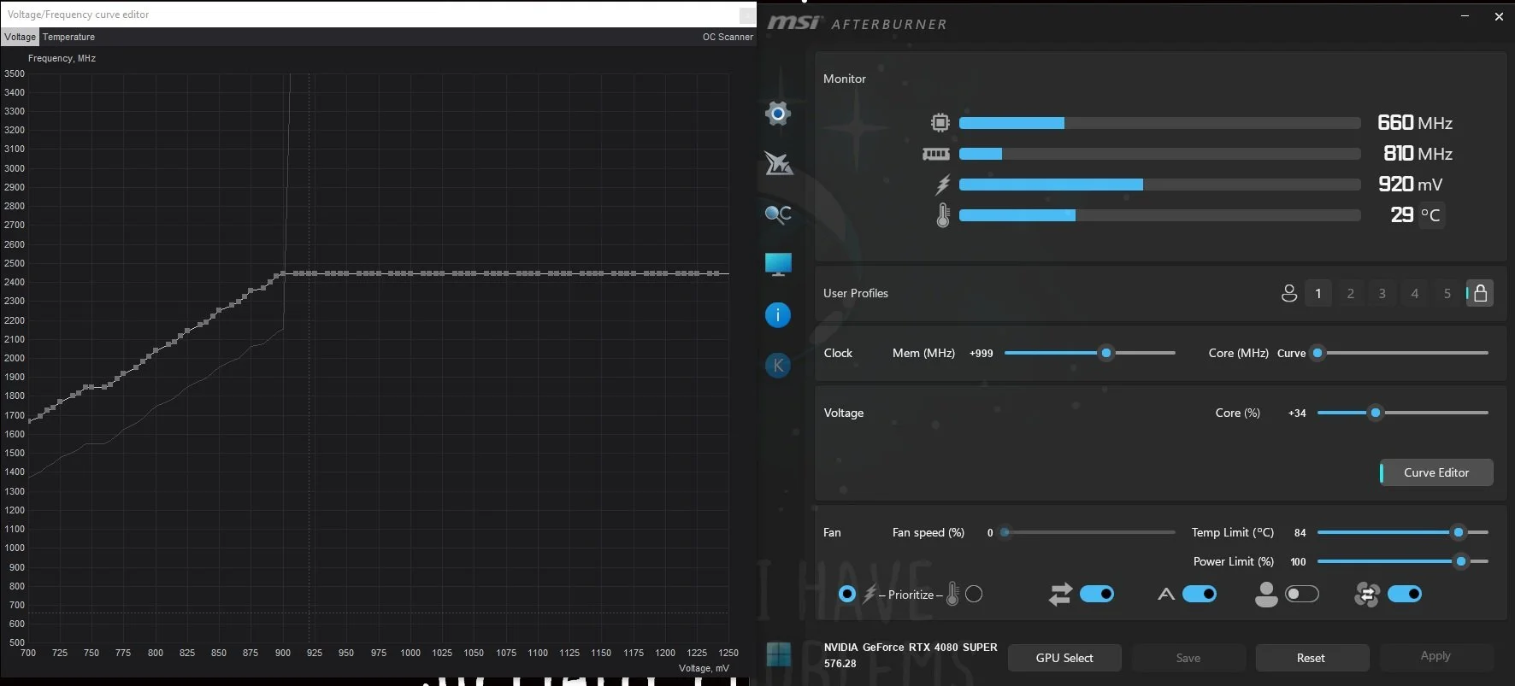Click the 810 MHz memory clock reading
The height and width of the screenshot is (686, 1515).
coord(1418,154)
